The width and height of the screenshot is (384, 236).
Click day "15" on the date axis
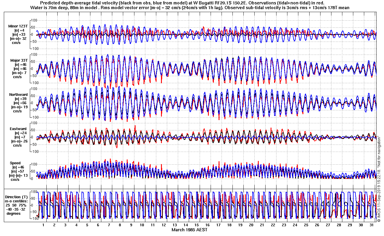tap(196, 225)
